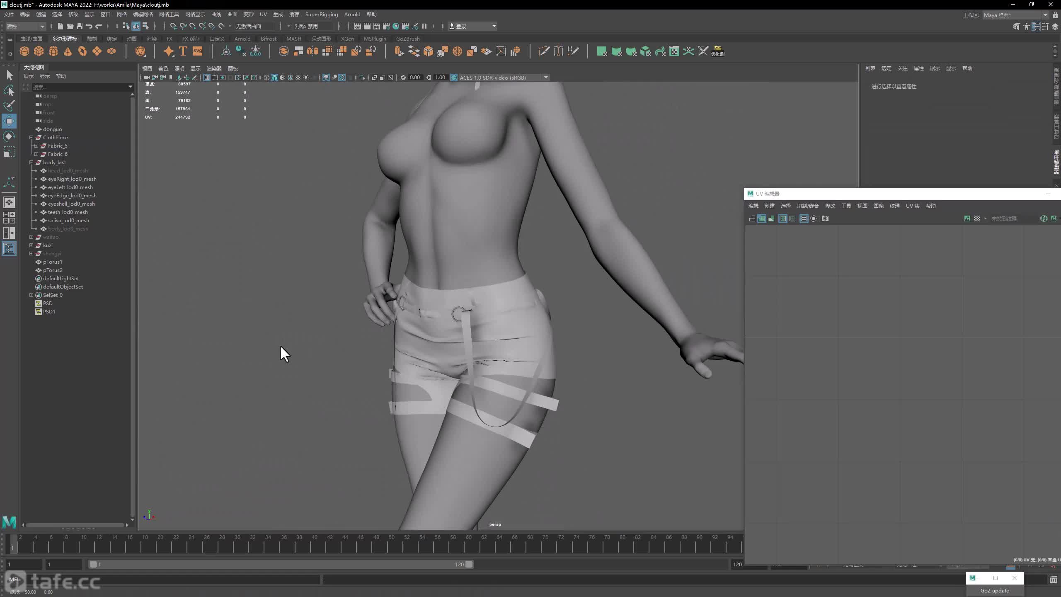Open the ACES 1.0 SDR-video color transform dropdown
The height and width of the screenshot is (597, 1061).
504,78
